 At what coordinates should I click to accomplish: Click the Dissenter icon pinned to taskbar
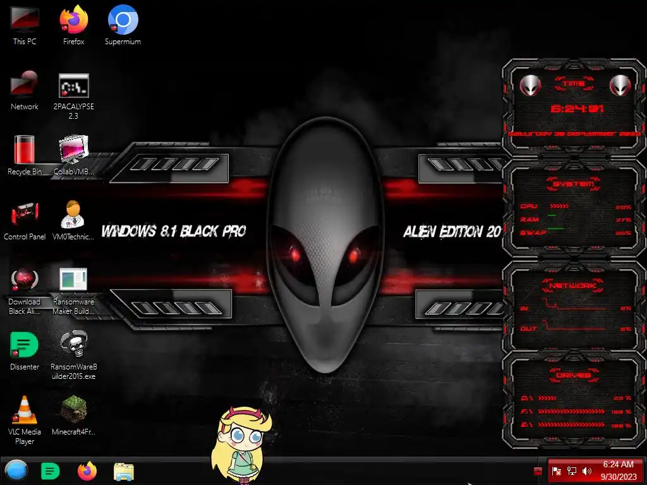coord(51,471)
